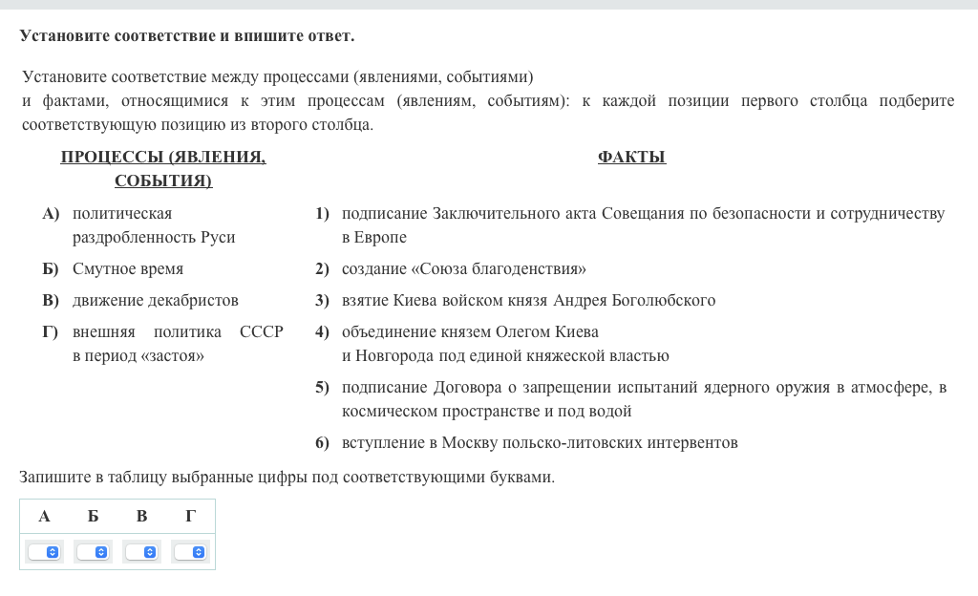Click fact 6 about Polish-Lithuanian interventionists in Moscow
Viewport: 978px width, 596px height.
(540, 443)
